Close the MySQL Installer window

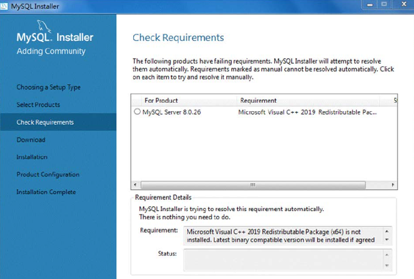(404, 5)
